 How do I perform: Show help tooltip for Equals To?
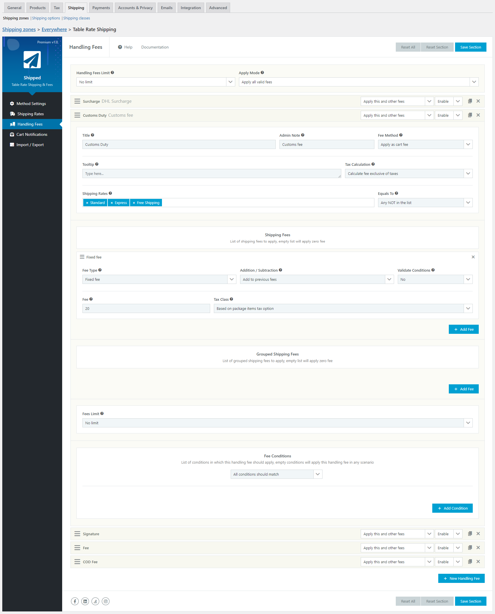tap(396, 193)
